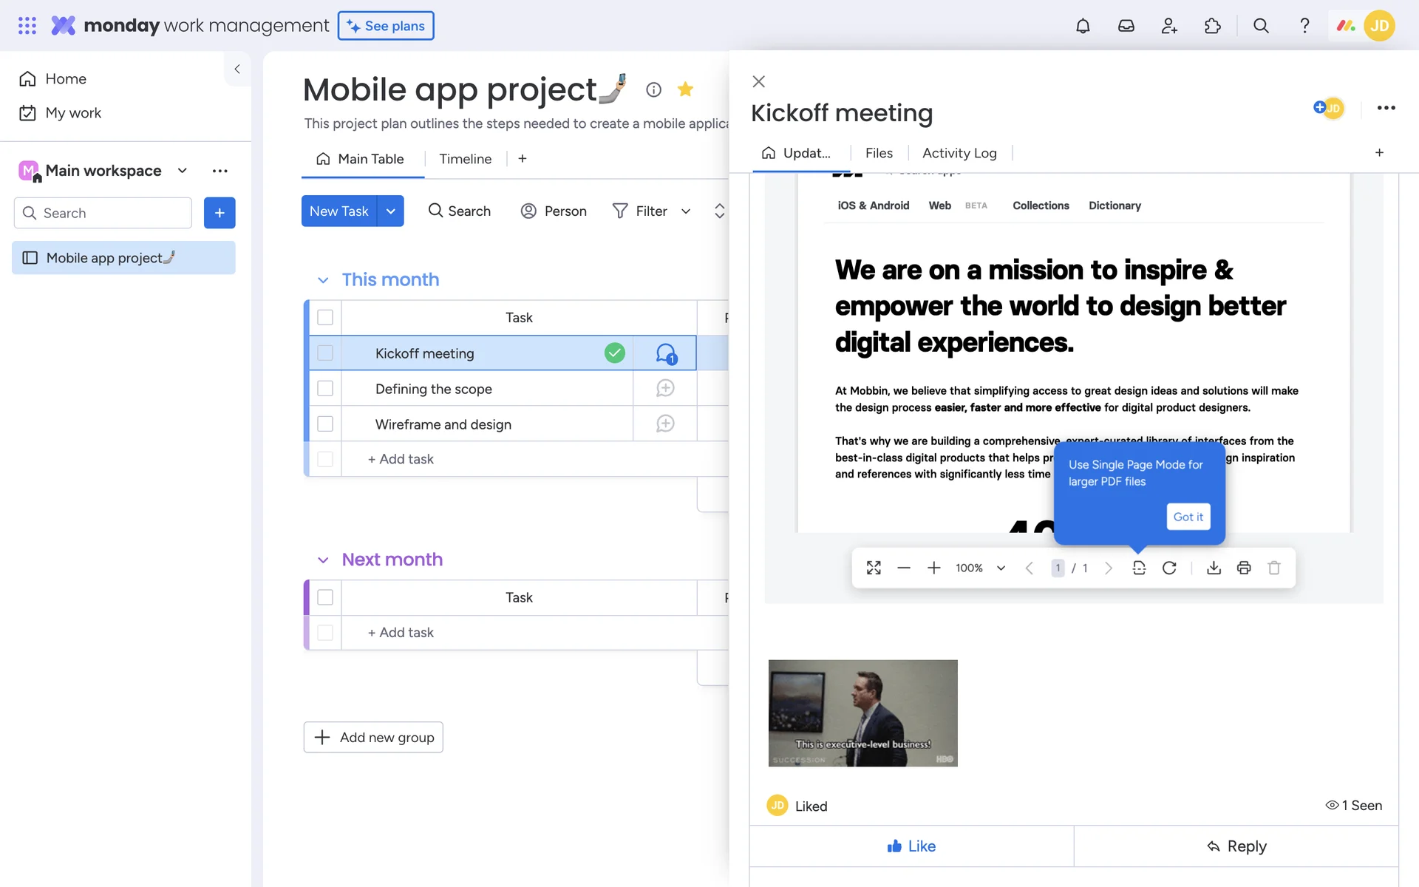This screenshot has width=1419, height=887.
Task: Rotate the PDF page
Action: point(1169,568)
